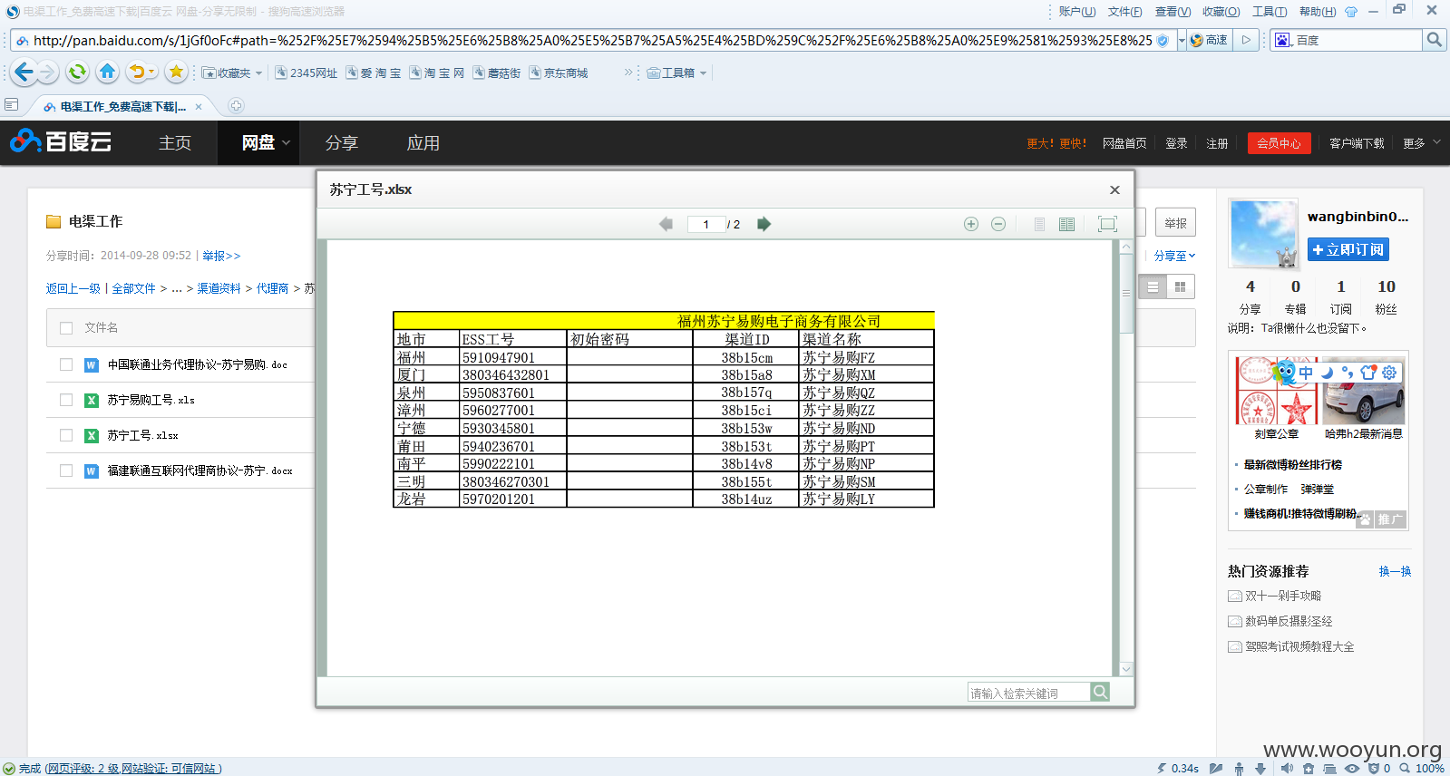1450x776 pixels.
Task: Click the preview vertical scrollbar thumb
Action: pos(1125,294)
